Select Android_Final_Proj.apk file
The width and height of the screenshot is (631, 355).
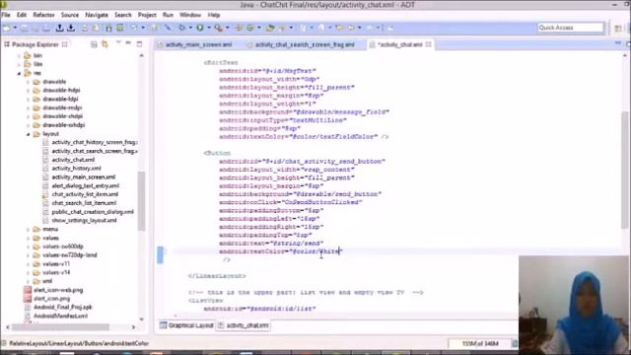point(62,308)
